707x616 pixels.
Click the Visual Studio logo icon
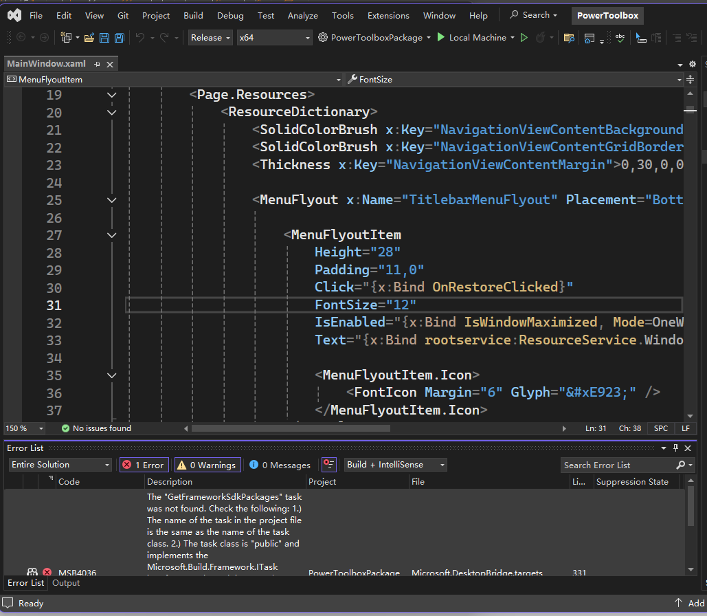point(14,15)
